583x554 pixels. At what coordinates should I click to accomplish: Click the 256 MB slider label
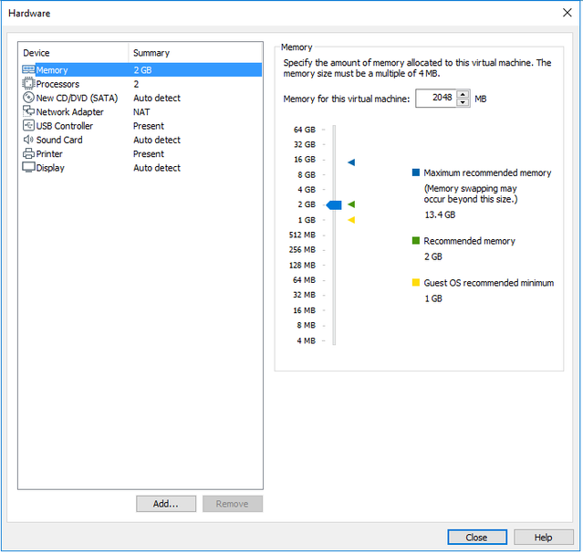(302, 250)
